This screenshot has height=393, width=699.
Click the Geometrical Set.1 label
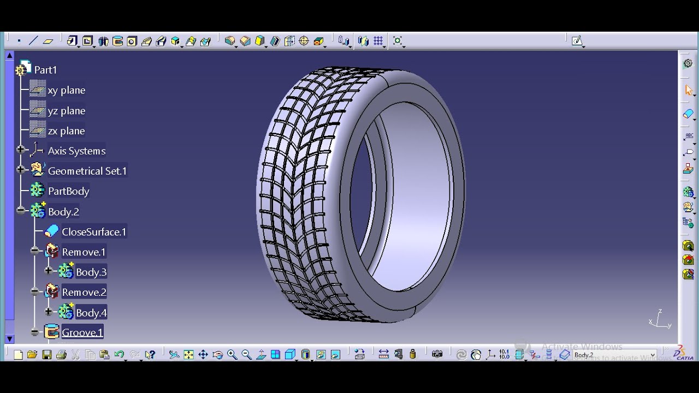[87, 171]
